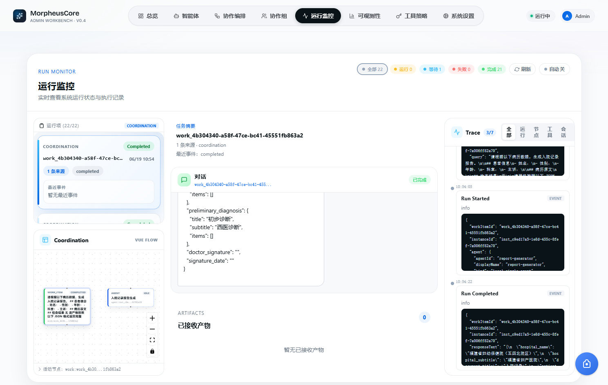Viewport: 608px width, 385px height.
Task: Zoom in the flow canvas
Action: [152, 318]
